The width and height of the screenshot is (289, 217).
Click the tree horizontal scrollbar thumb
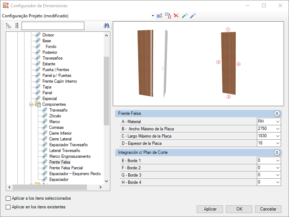50,187
